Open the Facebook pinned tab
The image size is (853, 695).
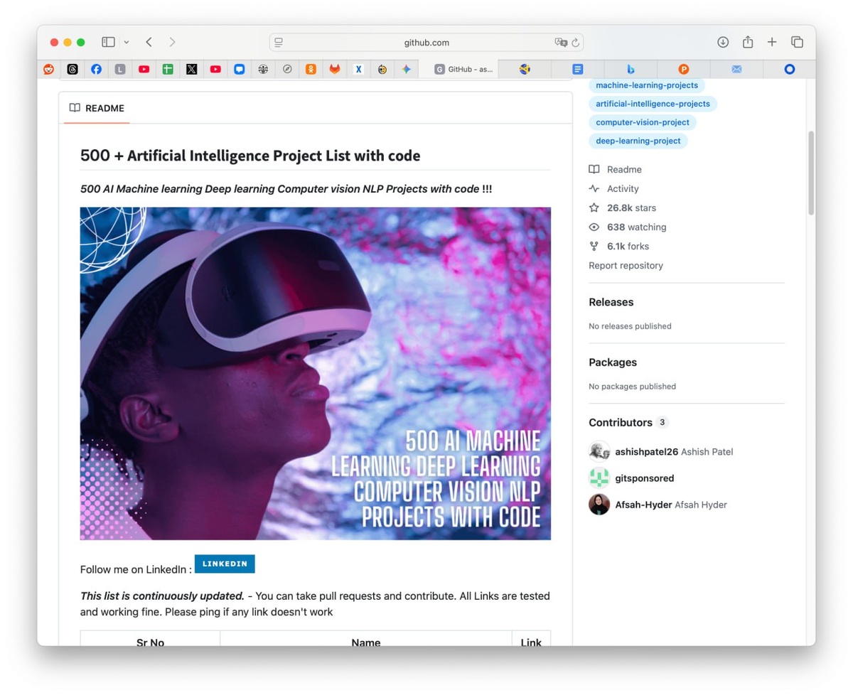click(96, 69)
